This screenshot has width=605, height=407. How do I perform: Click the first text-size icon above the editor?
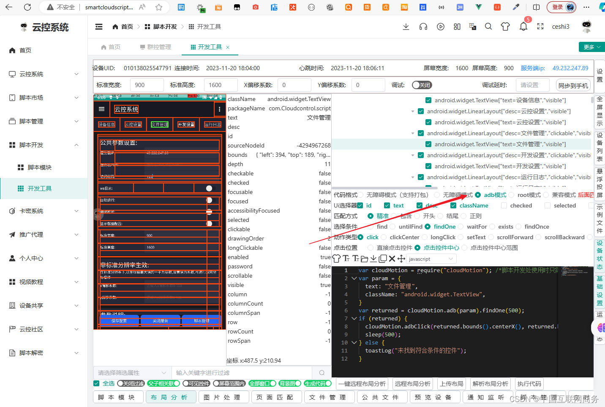346,258
